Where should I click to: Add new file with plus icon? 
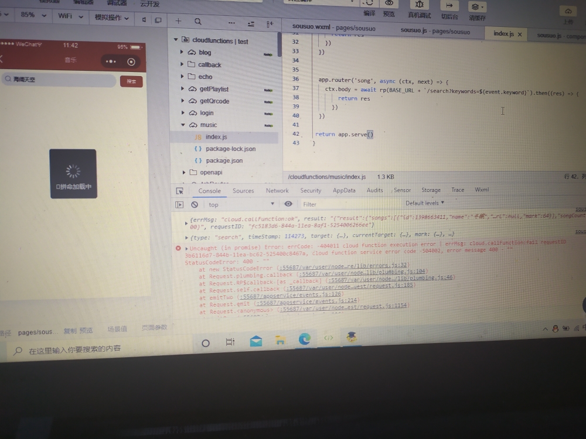click(x=178, y=21)
